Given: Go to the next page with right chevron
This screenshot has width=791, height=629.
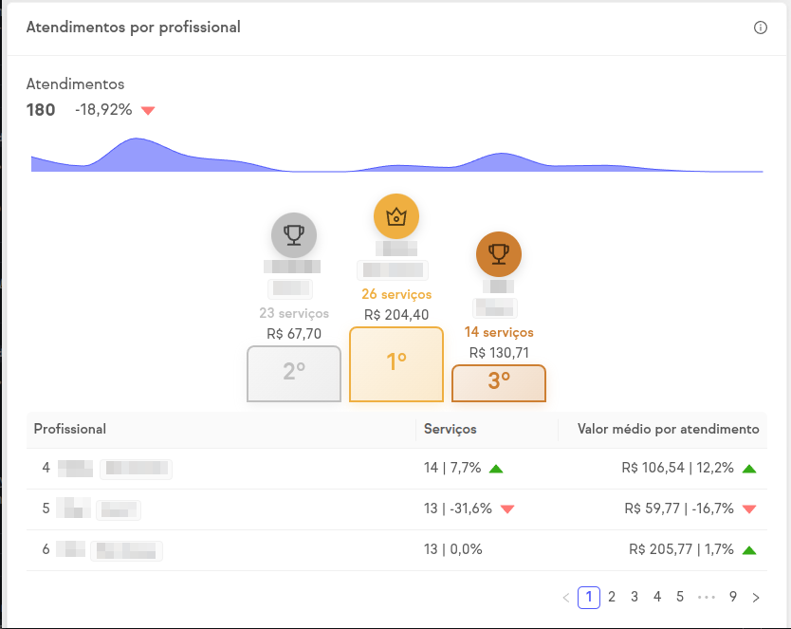Looking at the screenshot, I should click(756, 598).
